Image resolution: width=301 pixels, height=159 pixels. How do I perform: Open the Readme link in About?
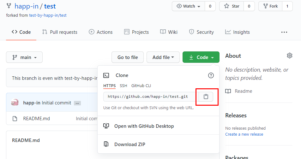(244, 91)
